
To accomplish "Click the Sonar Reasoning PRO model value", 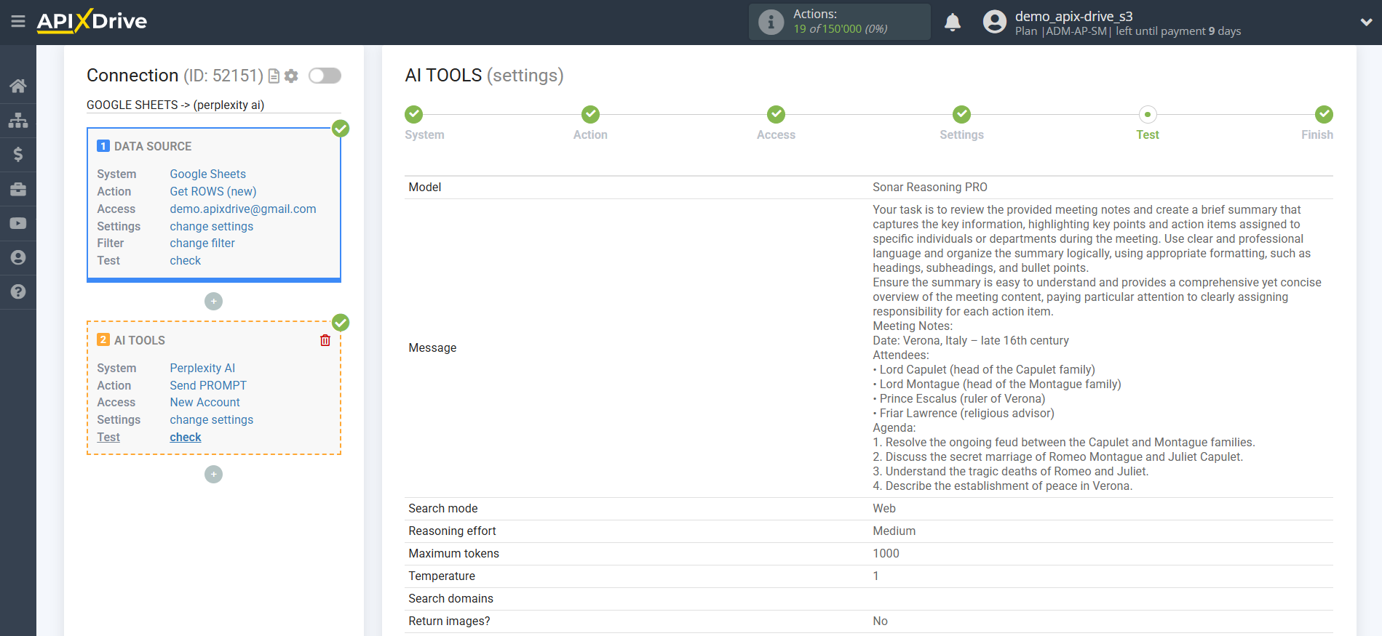I will coord(929,187).
